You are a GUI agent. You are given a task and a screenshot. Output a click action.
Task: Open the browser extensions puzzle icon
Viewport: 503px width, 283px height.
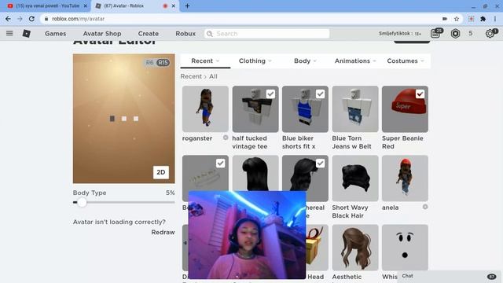pos(483,19)
